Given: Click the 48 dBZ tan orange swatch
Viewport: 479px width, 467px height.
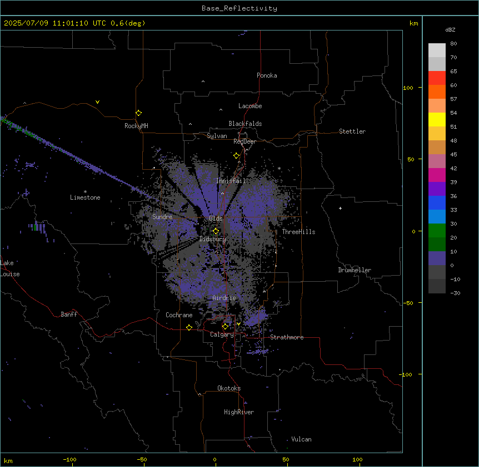Looking at the screenshot, I should tap(437, 147).
